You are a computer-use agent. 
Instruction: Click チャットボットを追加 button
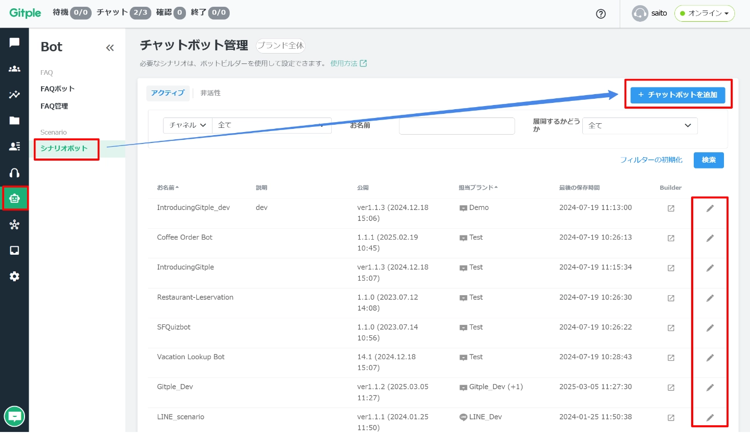click(678, 95)
